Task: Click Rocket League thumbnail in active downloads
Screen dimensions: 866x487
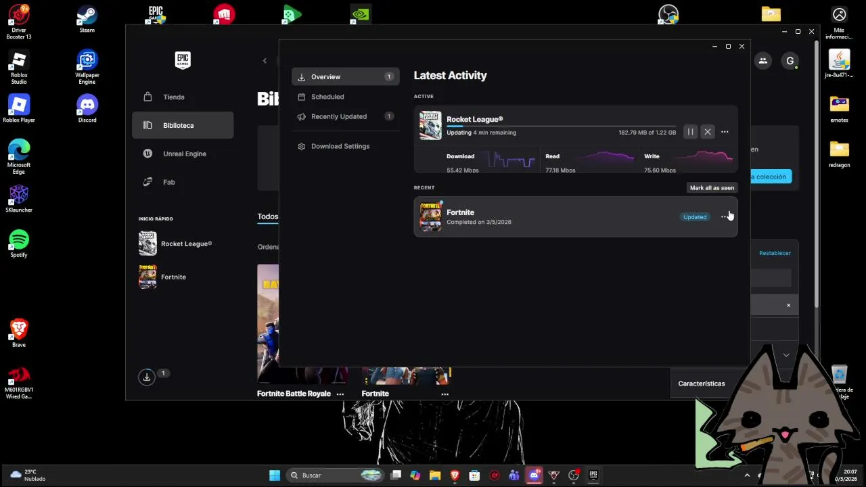Action: point(430,125)
